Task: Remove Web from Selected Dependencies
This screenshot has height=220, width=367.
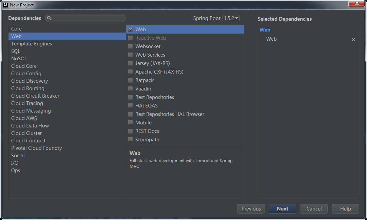Action: [x=353, y=39]
